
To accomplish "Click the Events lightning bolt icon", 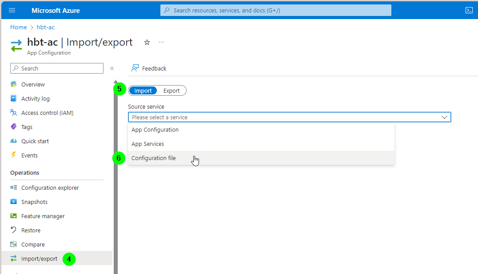I will [13, 155].
